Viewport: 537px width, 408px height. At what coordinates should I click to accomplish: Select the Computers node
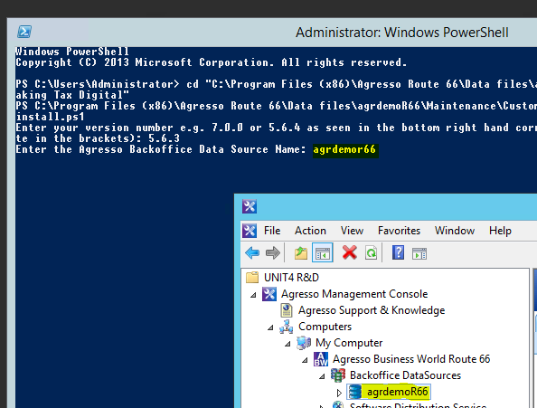tap(325, 327)
